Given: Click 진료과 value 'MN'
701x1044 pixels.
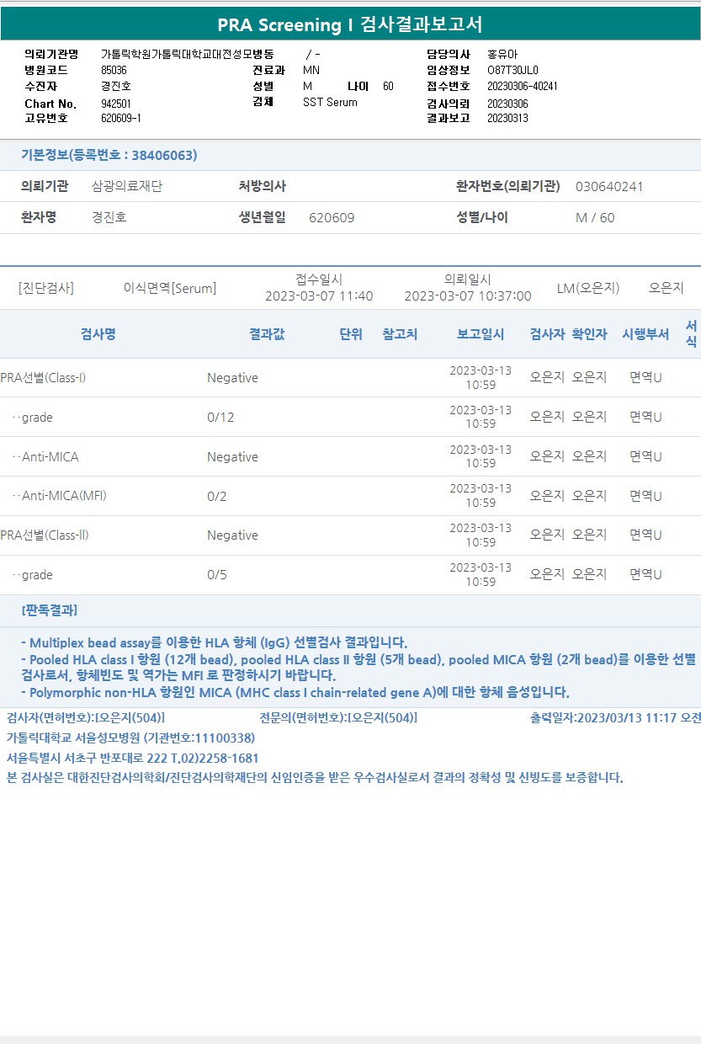Looking at the screenshot, I should tap(311, 70).
